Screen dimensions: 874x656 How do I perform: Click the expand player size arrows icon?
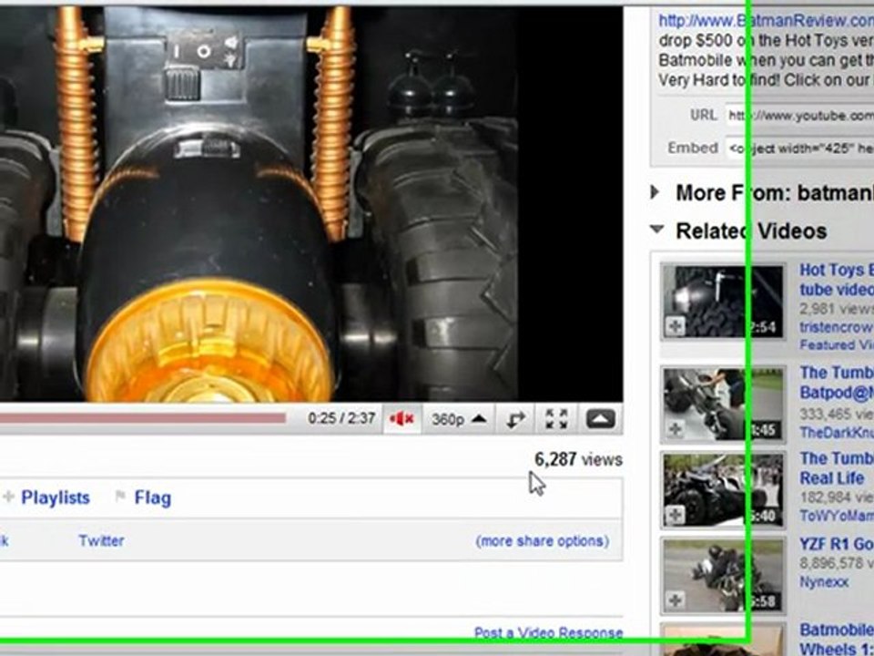point(515,419)
